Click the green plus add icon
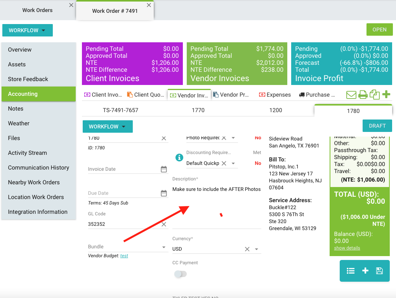Image resolution: width=396 pixels, height=298 pixels. click(x=386, y=95)
